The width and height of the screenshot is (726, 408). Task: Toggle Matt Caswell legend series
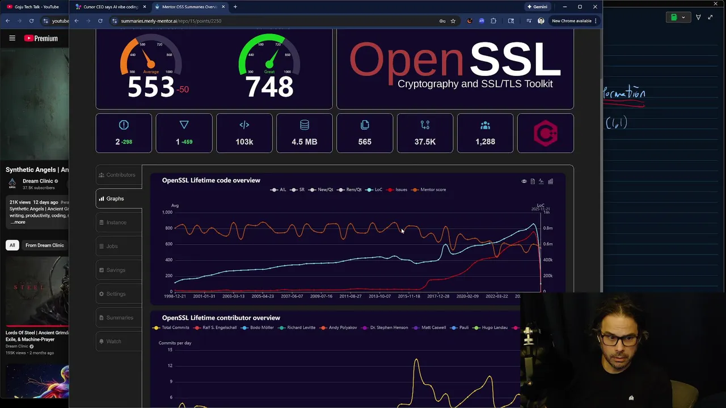click(x=429, y=328)
